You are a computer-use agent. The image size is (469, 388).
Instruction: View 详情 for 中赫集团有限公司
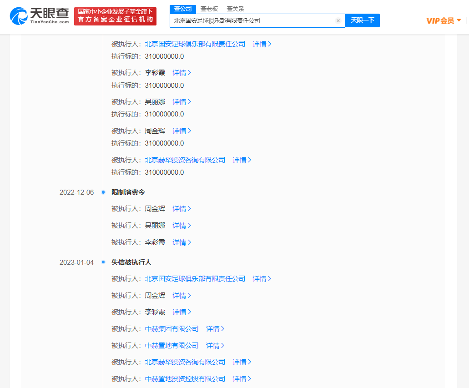tap(215, 329)
